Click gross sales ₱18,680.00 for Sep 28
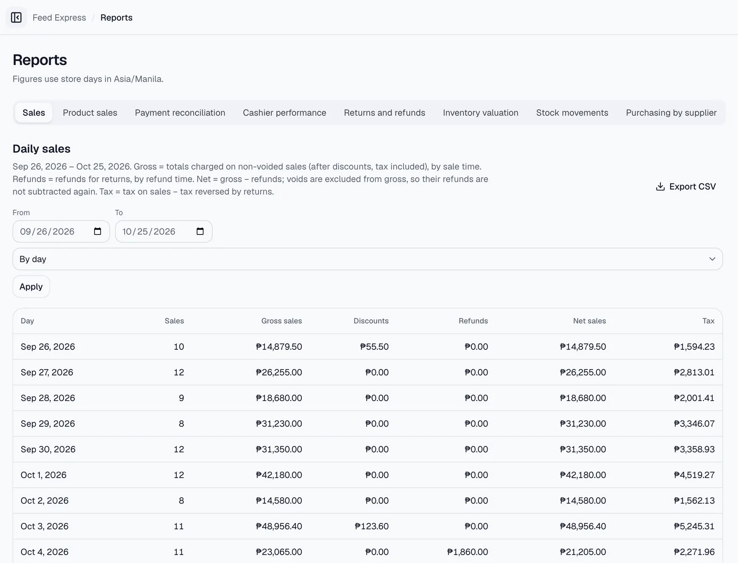Screen dimensions: 738x563 (x=279, y=398)
